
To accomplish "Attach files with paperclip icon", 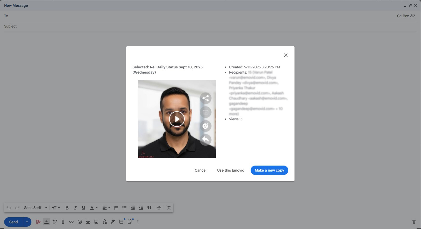I will [63, 222].
